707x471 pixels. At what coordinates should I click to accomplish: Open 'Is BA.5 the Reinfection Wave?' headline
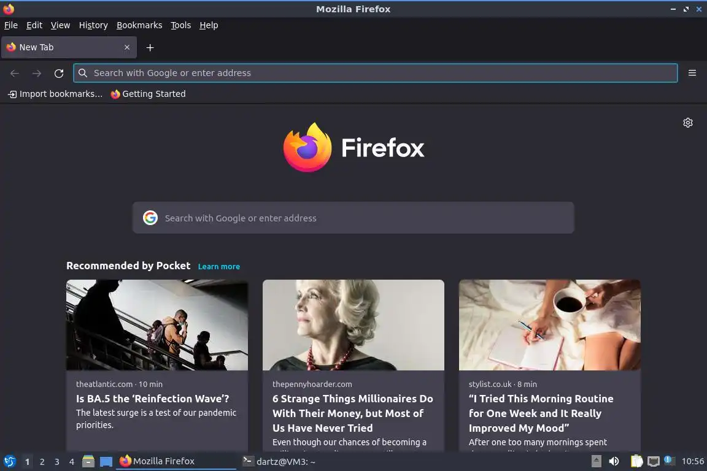(152, 399)
